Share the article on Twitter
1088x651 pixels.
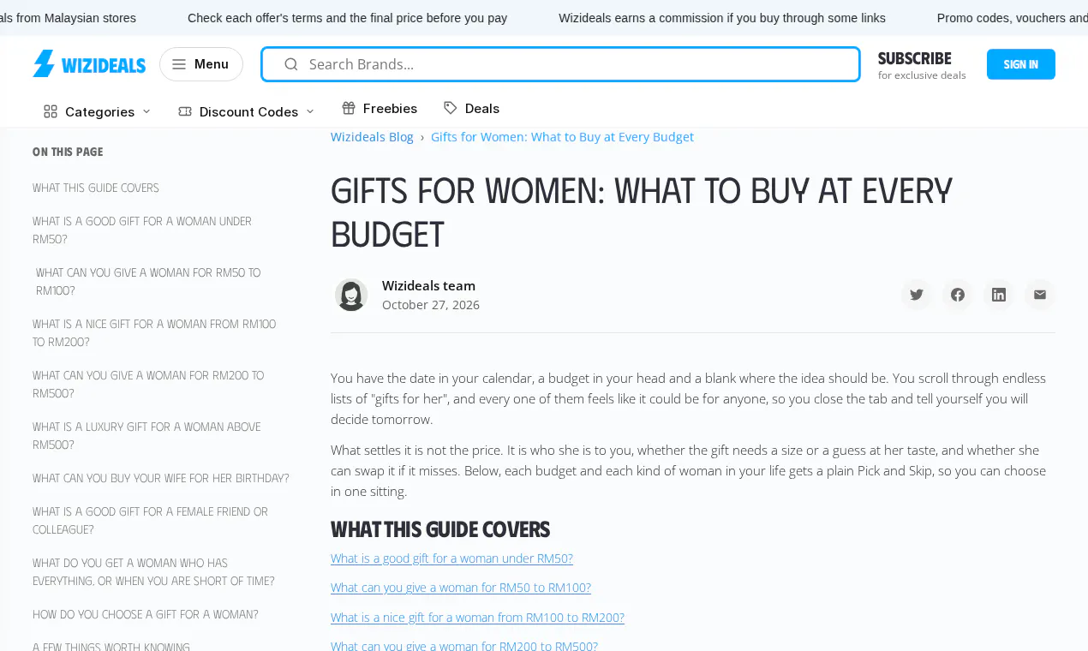(x=917, y=295)
